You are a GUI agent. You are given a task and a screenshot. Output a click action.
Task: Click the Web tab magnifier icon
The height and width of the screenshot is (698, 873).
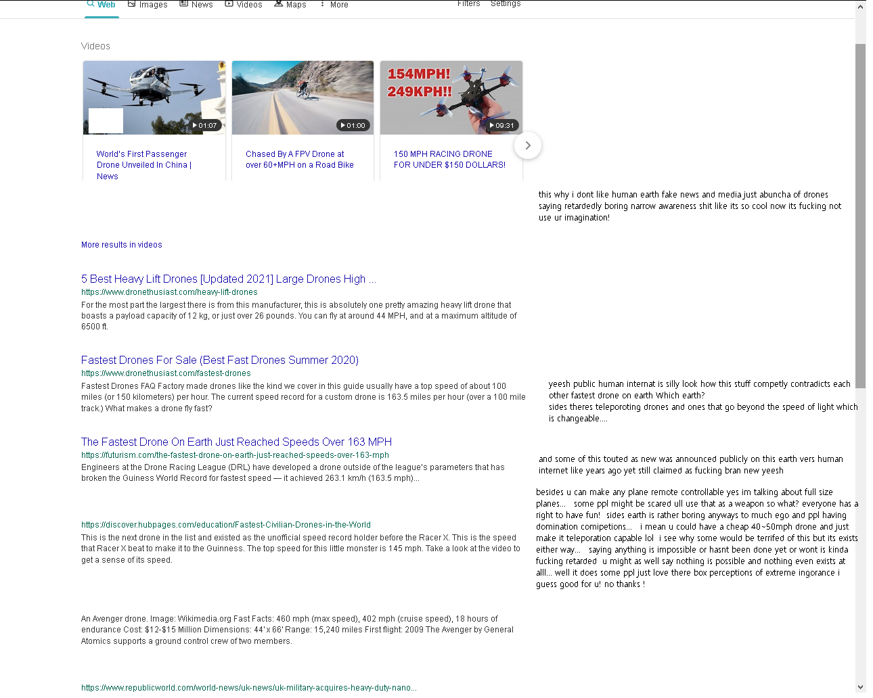click(90, 3)
